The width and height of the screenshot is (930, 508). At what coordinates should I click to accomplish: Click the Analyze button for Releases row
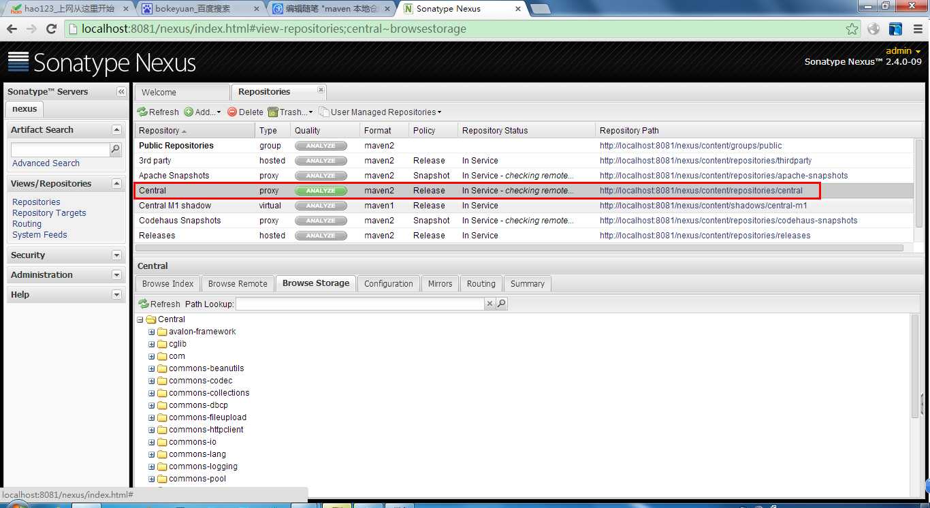click(x=321, y=236)
